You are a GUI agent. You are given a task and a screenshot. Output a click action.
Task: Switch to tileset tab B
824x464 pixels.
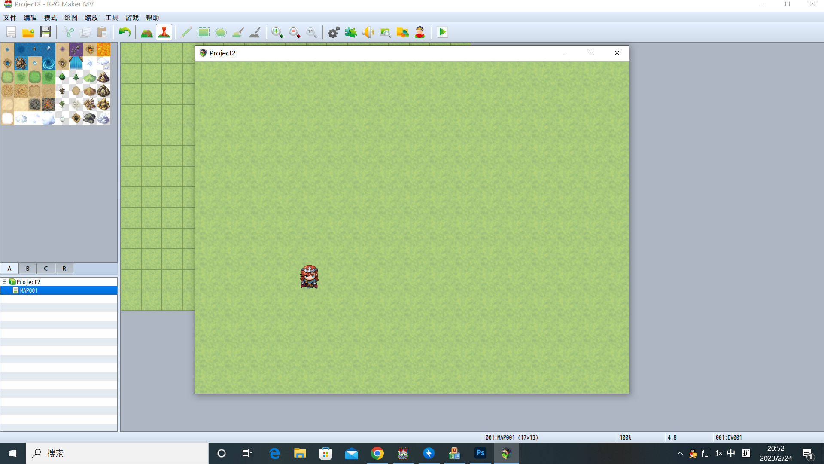(28, 269)
